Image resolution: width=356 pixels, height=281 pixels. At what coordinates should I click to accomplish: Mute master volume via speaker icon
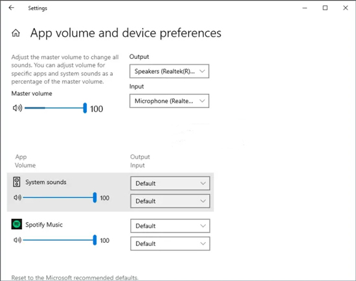click(17, 108)
